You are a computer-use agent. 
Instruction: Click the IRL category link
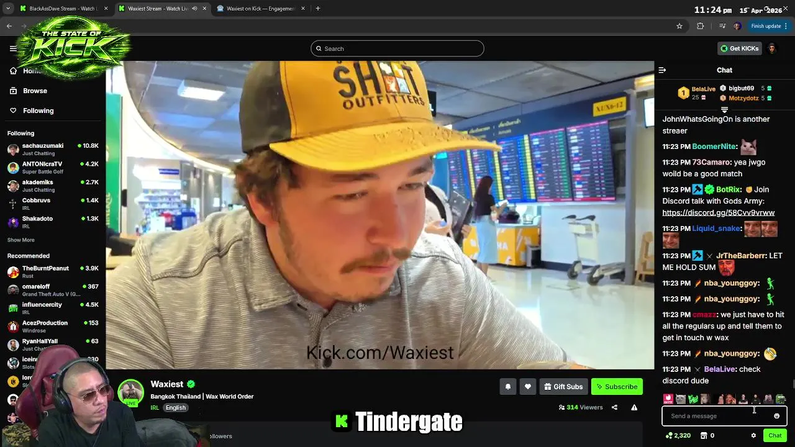point(155,408)
